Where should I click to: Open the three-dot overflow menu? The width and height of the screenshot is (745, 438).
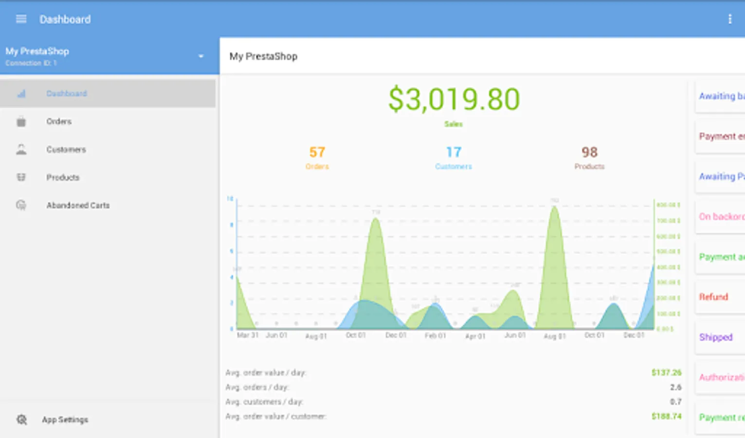pos(729,19)
